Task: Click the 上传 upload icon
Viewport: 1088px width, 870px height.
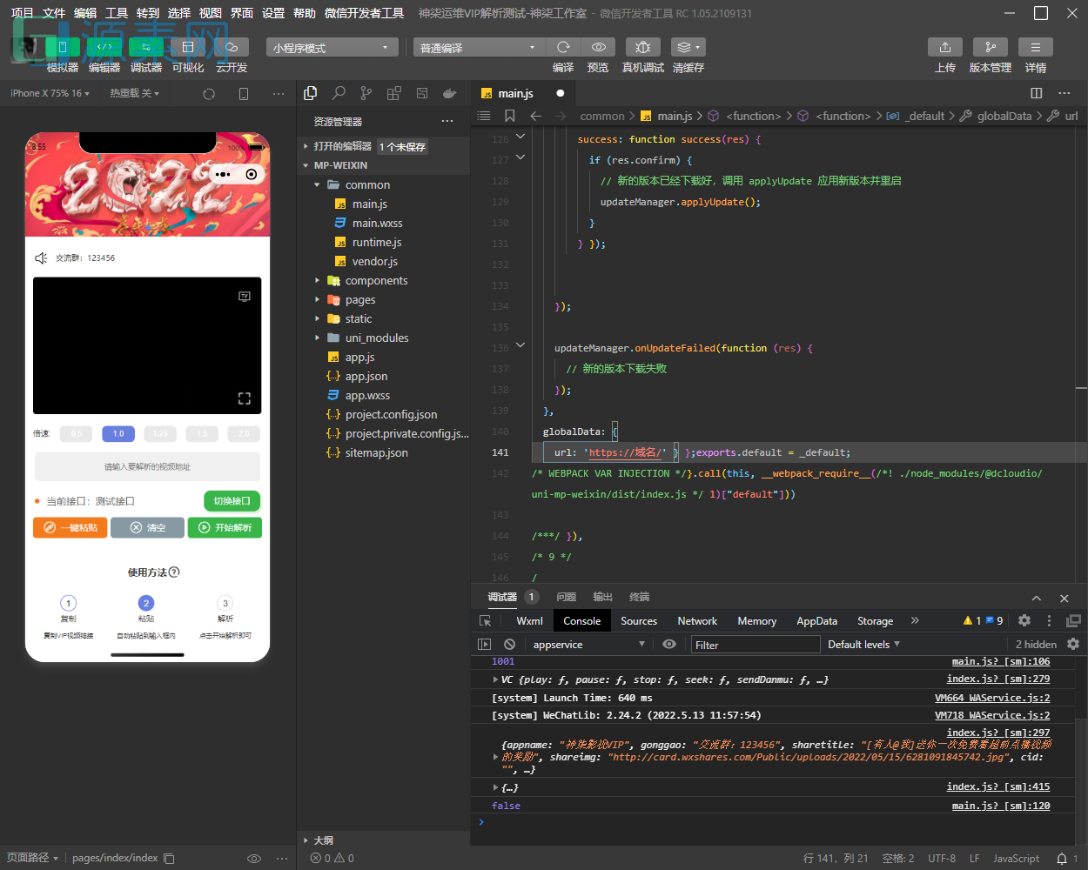Action: (944, 47)
